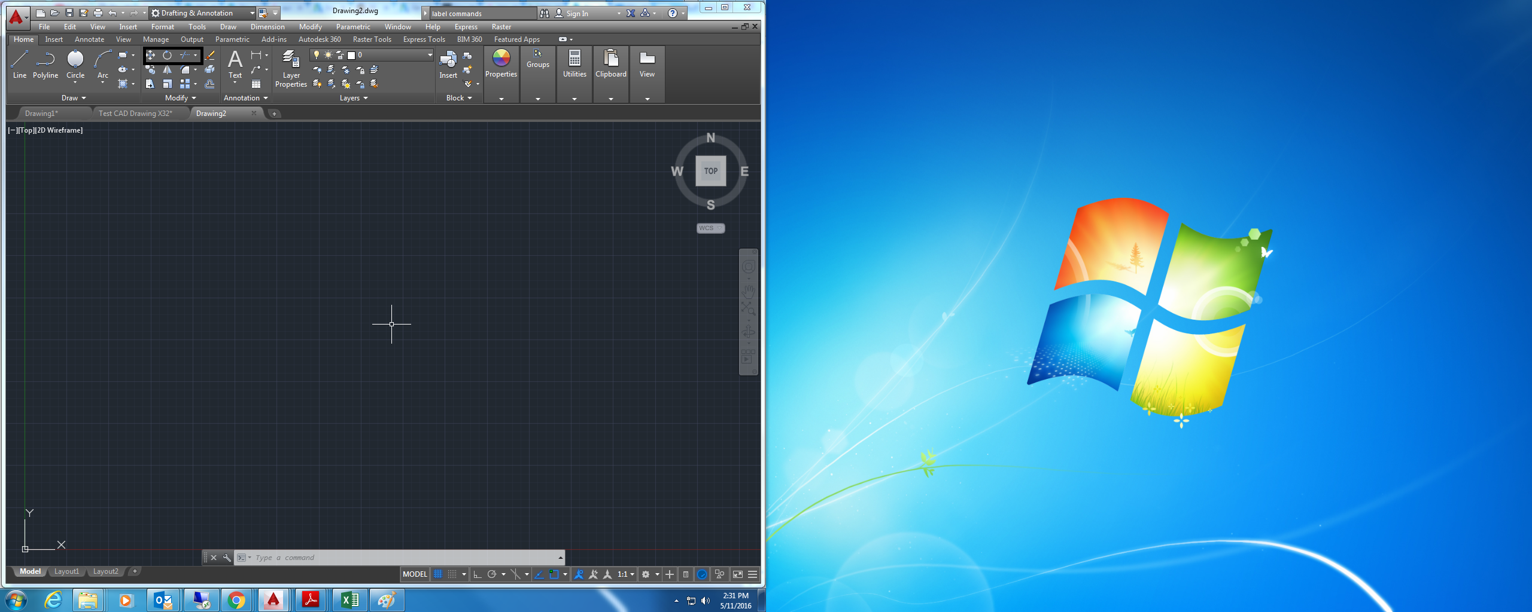Open the Parametric menu
The image size is (1532, 612).
352,26
